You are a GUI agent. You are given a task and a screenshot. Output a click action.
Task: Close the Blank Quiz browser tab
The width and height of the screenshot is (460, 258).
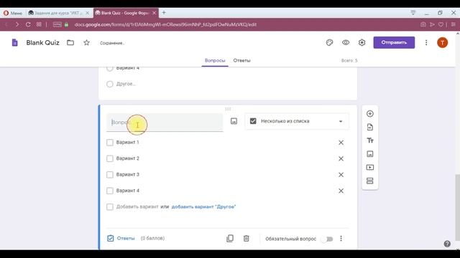click(155, 13)
